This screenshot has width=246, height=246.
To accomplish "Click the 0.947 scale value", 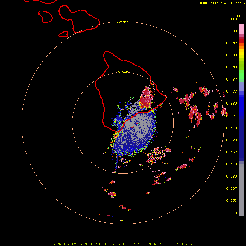I will click(x=232, y=43).
